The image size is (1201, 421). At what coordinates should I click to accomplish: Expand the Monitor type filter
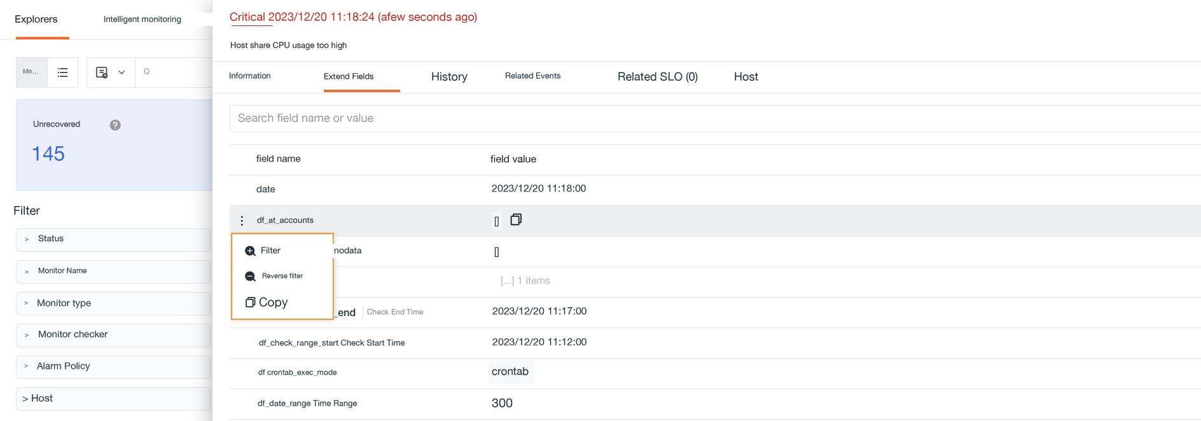pos(113,303)
